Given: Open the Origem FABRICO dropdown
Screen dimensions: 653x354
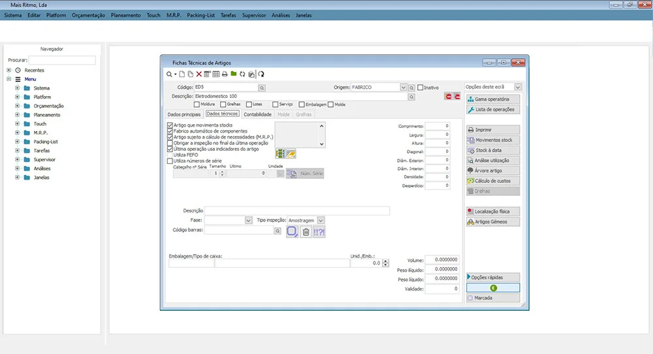Looking at the screenshot, I should click(403, 88).
